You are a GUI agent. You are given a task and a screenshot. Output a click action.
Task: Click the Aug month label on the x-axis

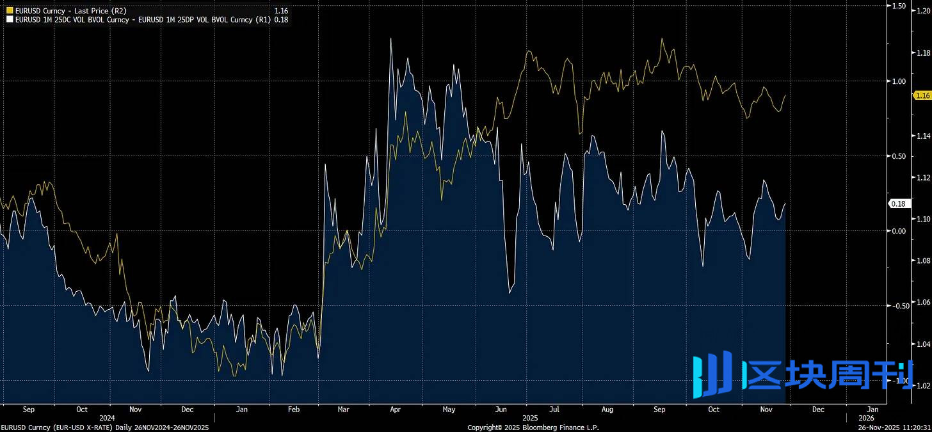(607, 410)
